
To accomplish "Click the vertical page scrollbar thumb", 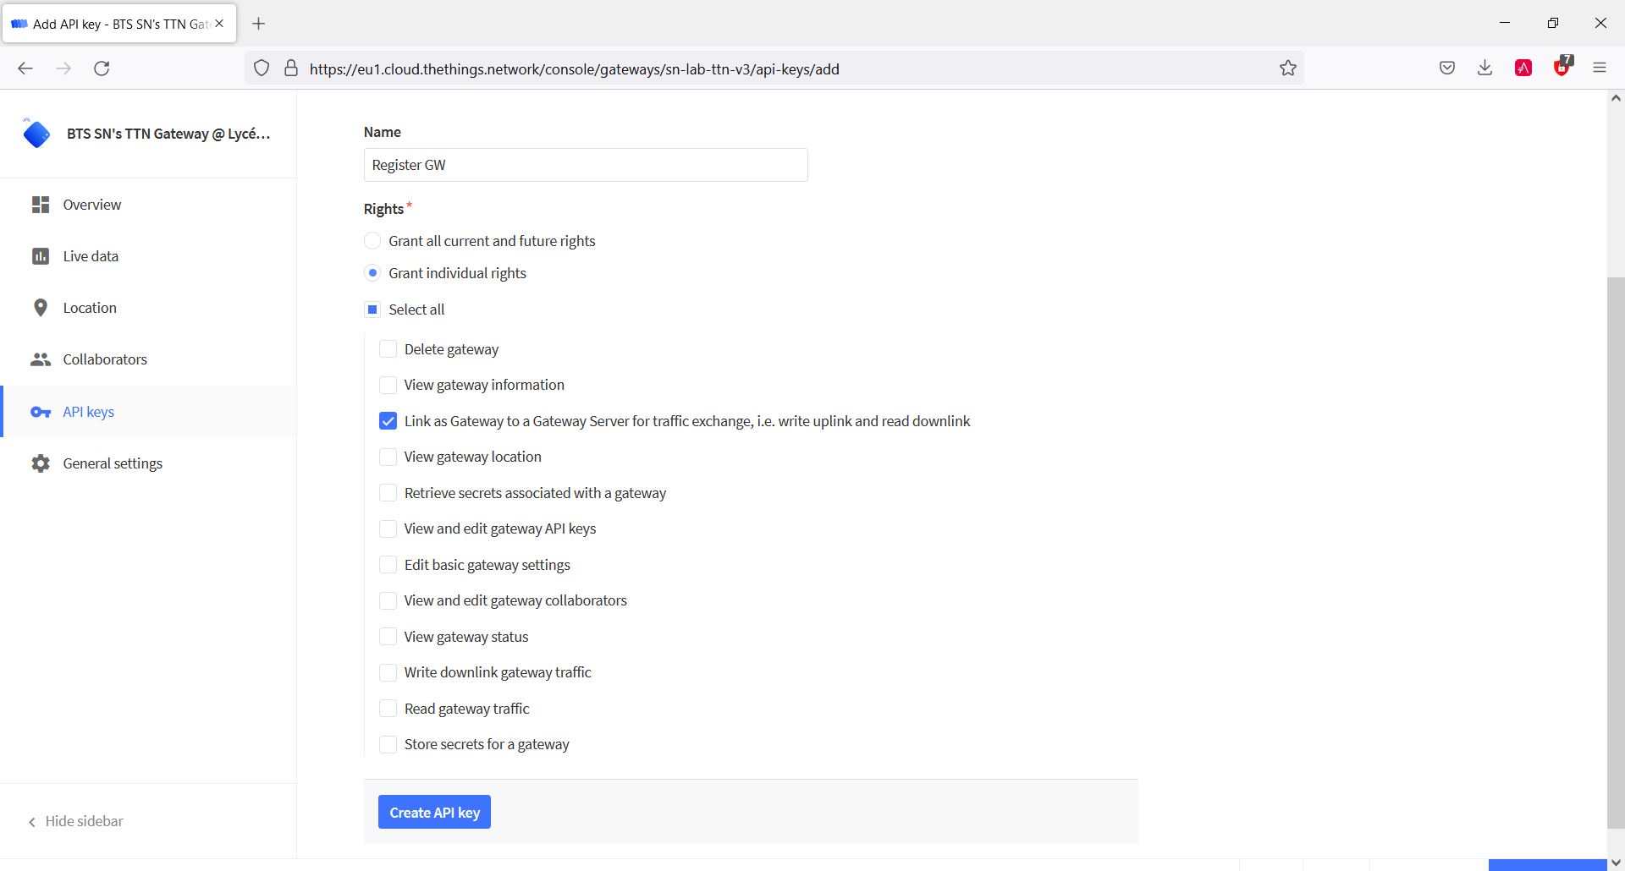I will 1616,552.
